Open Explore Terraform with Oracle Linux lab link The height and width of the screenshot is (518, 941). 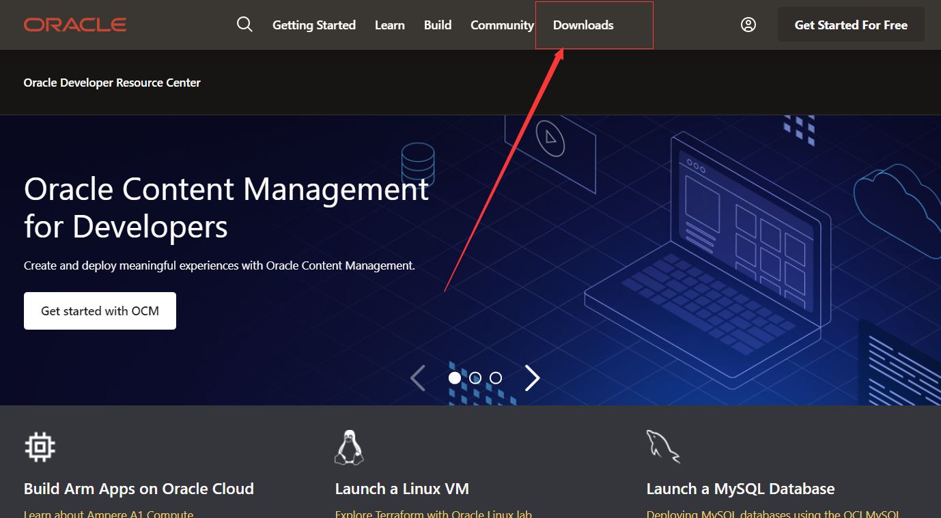pos(434,514)
